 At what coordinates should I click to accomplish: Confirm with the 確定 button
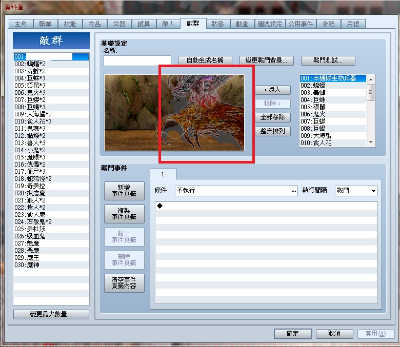(293, 334)
